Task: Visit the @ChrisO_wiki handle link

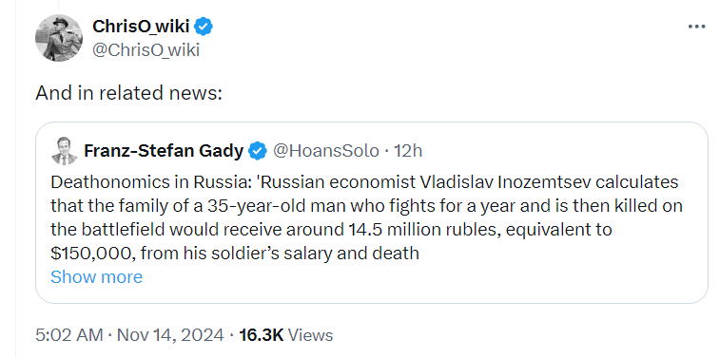Action: click(146, 50)
